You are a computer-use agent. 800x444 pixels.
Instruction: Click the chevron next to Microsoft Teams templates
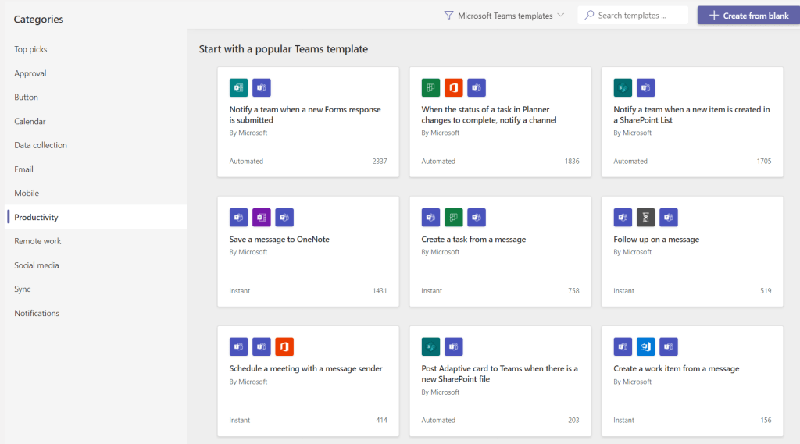tap(561, 16)
